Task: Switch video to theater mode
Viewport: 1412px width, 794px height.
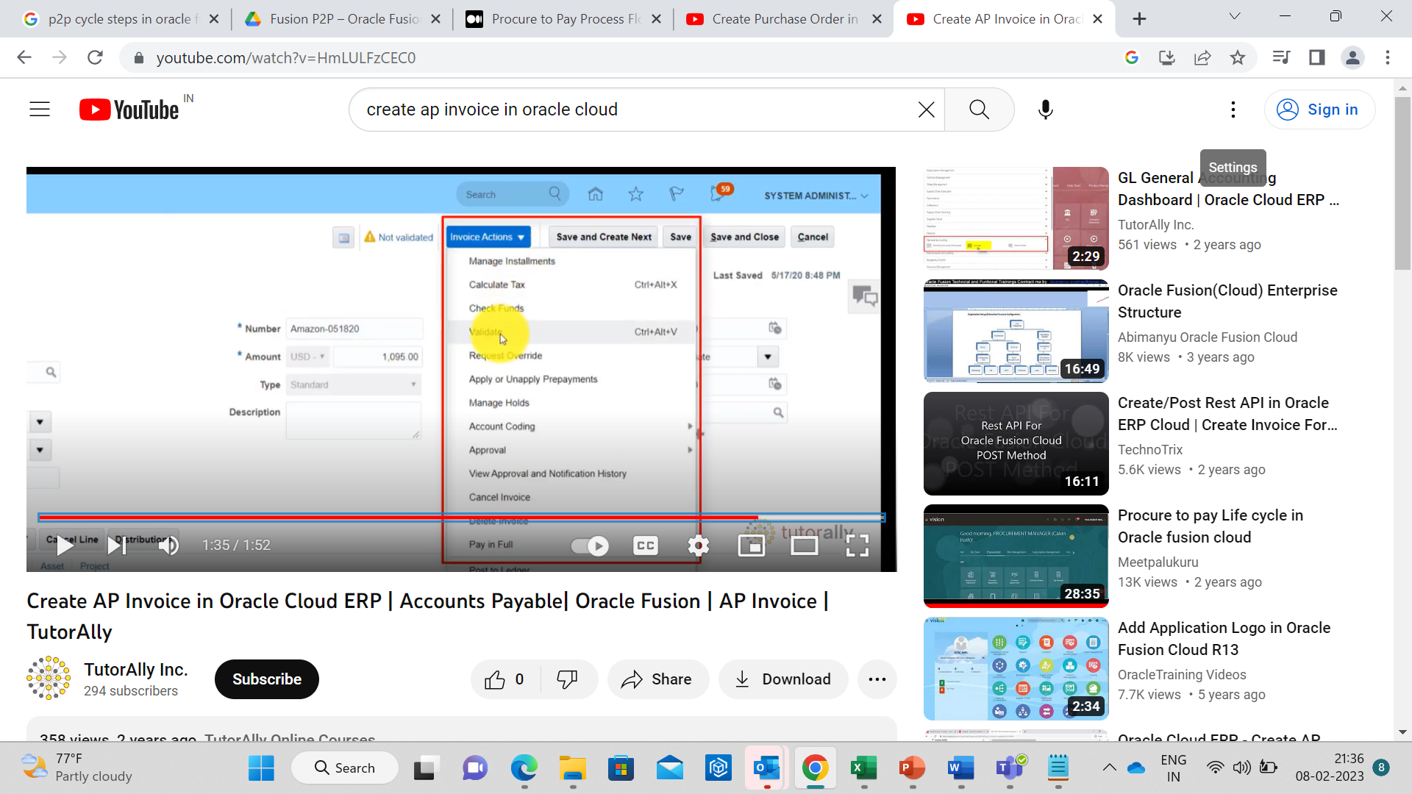Action: click(804, 546)
